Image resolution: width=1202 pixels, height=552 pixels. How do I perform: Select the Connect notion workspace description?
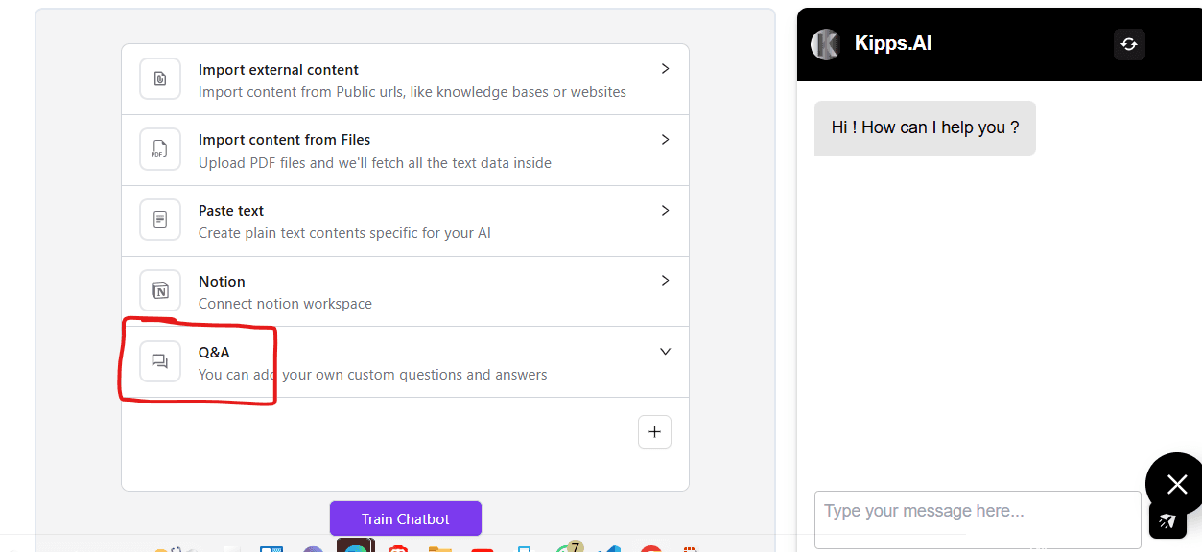pos(285,304)
